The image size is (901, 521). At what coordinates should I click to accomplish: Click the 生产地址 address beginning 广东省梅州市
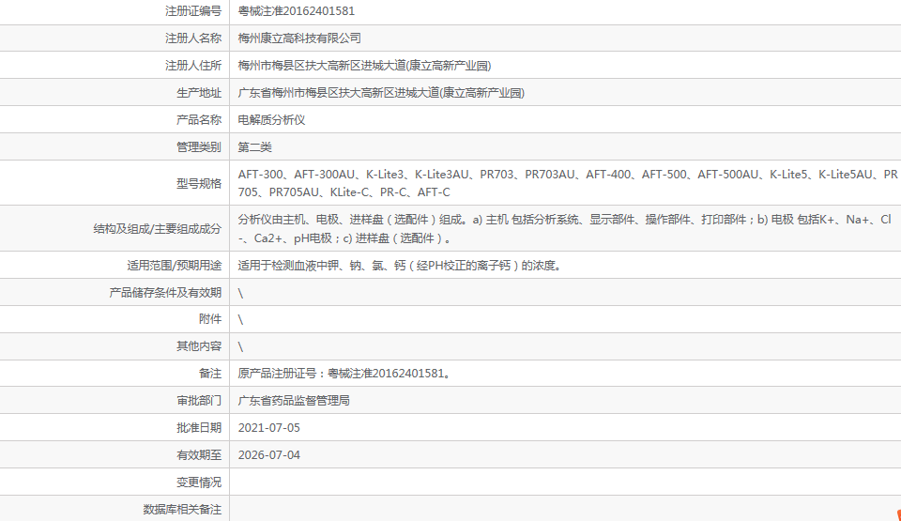(381, 93)
